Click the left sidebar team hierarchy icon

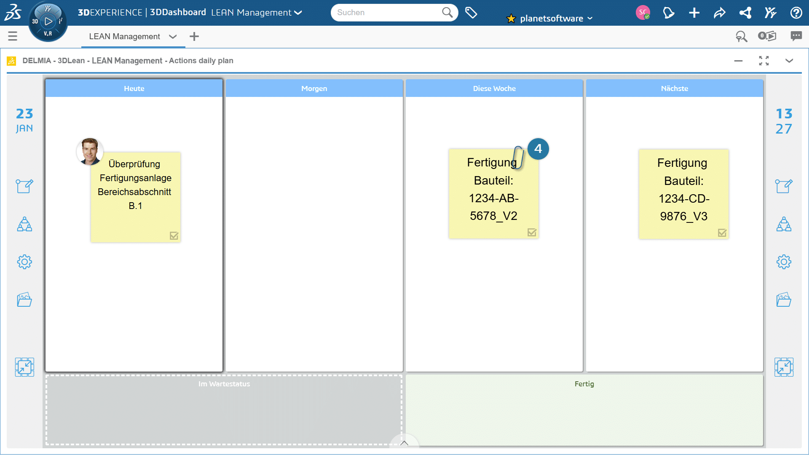pos(24,224)
